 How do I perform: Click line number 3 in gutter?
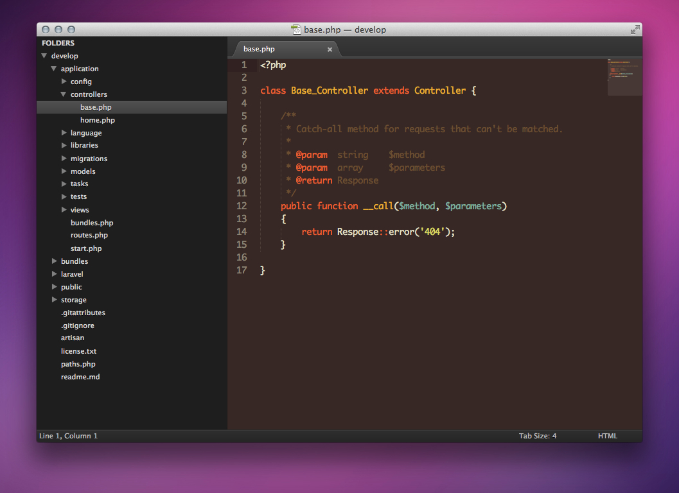click(x=244, y=91)
